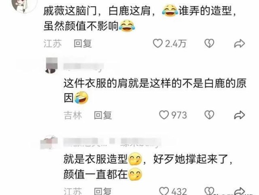Screen dimensions: 259x195
Task: Open the 吉林 commenter's blurred avatar
Action: 51,65
